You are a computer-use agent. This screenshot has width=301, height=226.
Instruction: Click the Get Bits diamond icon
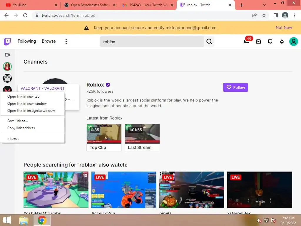tap(282, 41)
